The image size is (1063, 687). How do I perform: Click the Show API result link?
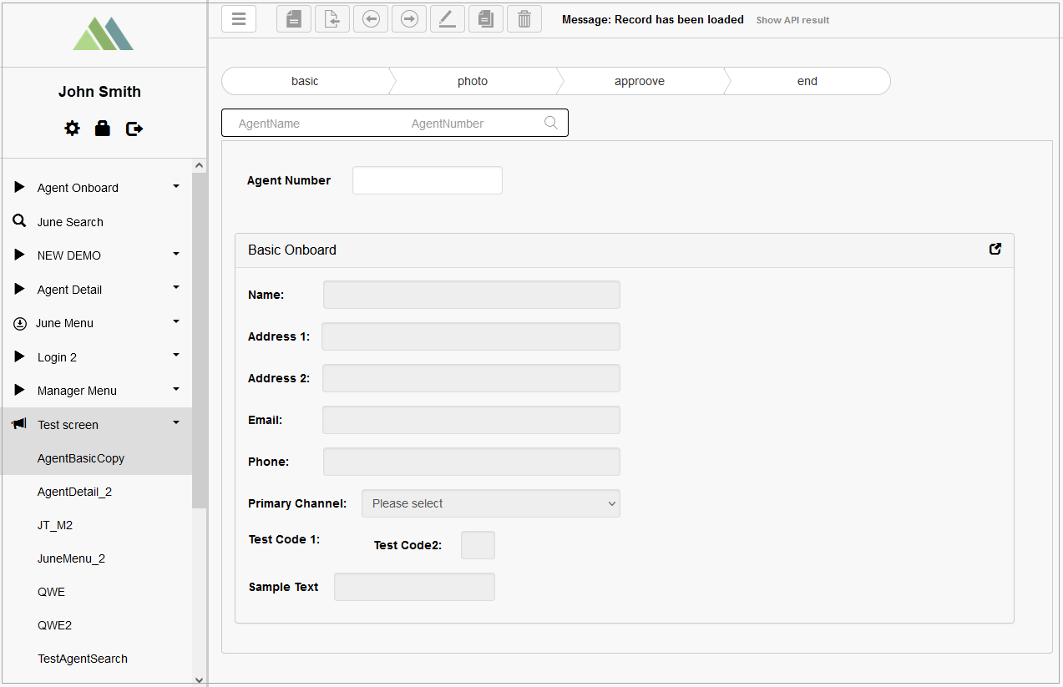(792, 20)
